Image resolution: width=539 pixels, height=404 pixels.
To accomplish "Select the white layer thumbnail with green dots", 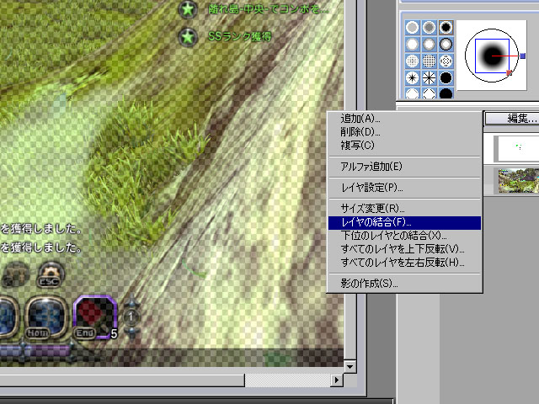I will (x=517, y=148).
